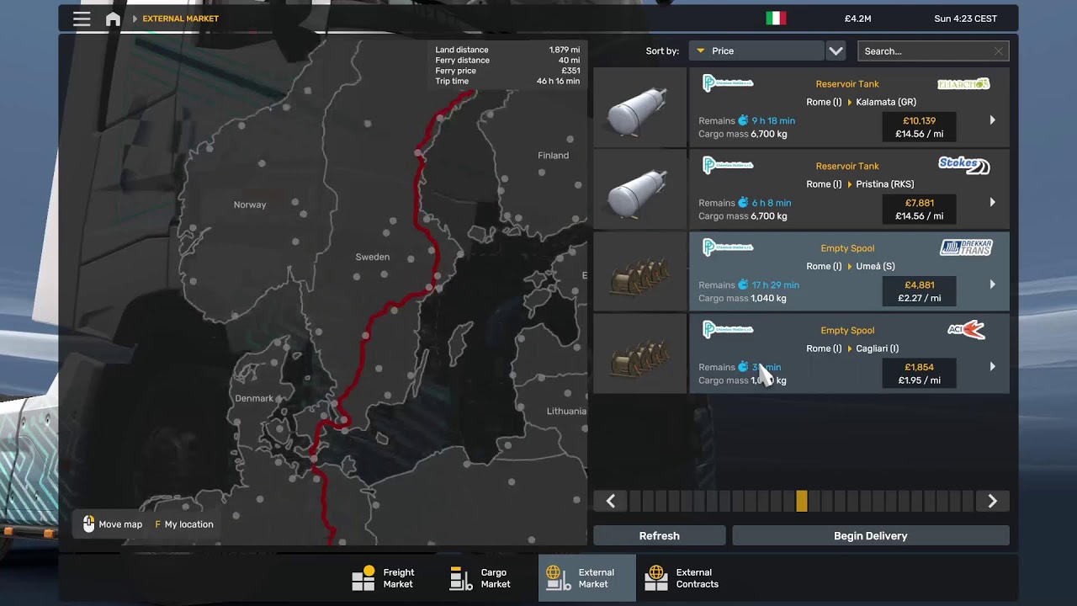This screenshot has height=606, width=1077.
Task: Click EXTERNAL MARKET breadcrumb title
Action: (180, 19)
